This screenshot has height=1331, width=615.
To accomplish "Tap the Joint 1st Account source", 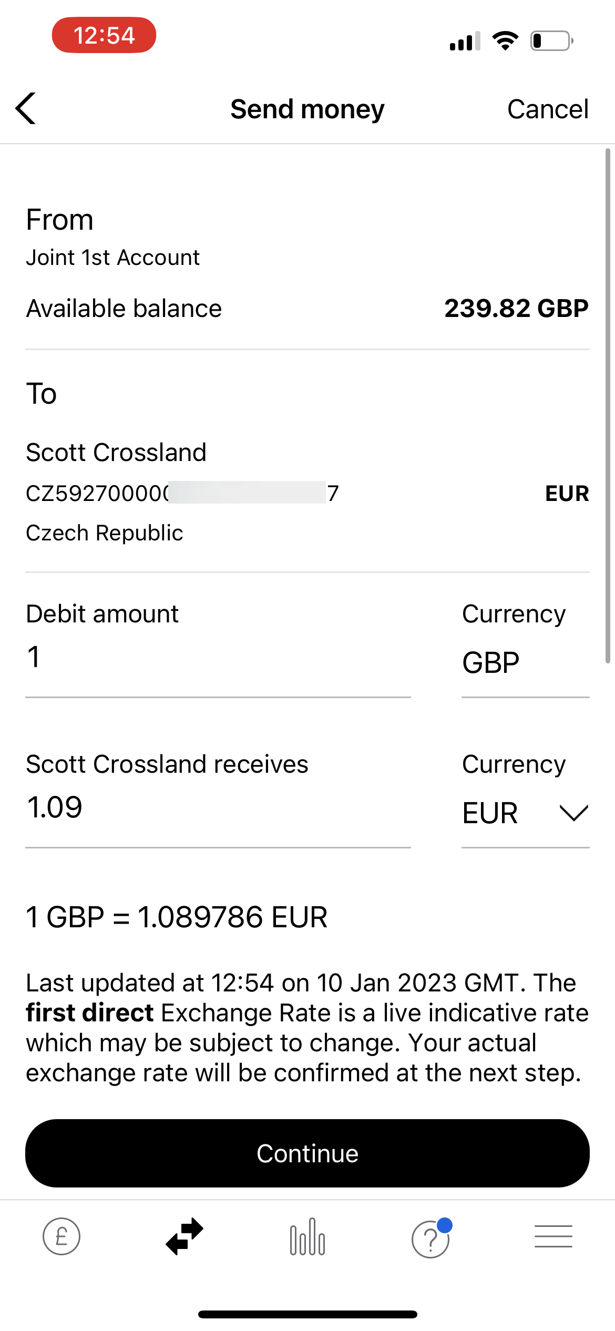I will [x=113, y=258].
